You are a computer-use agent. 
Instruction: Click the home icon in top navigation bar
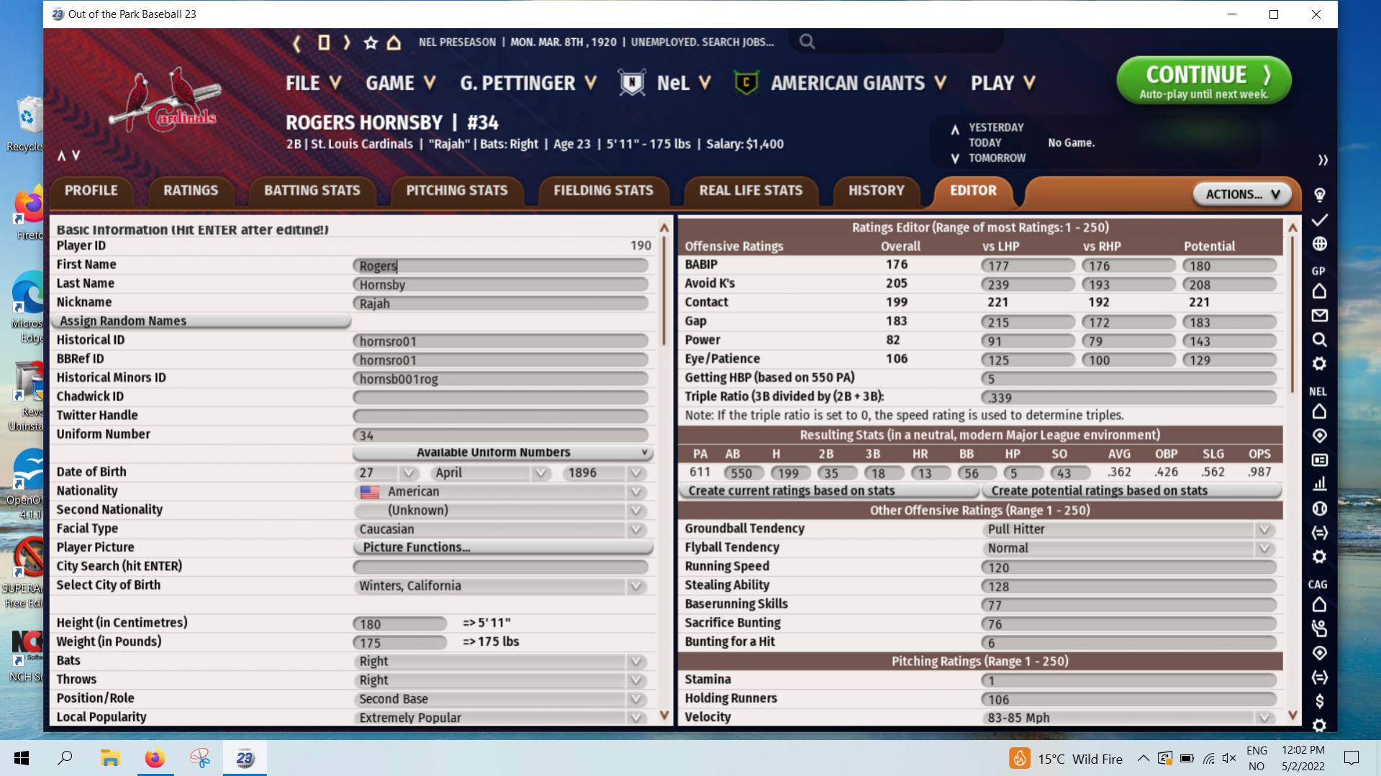tap(394, 42)
